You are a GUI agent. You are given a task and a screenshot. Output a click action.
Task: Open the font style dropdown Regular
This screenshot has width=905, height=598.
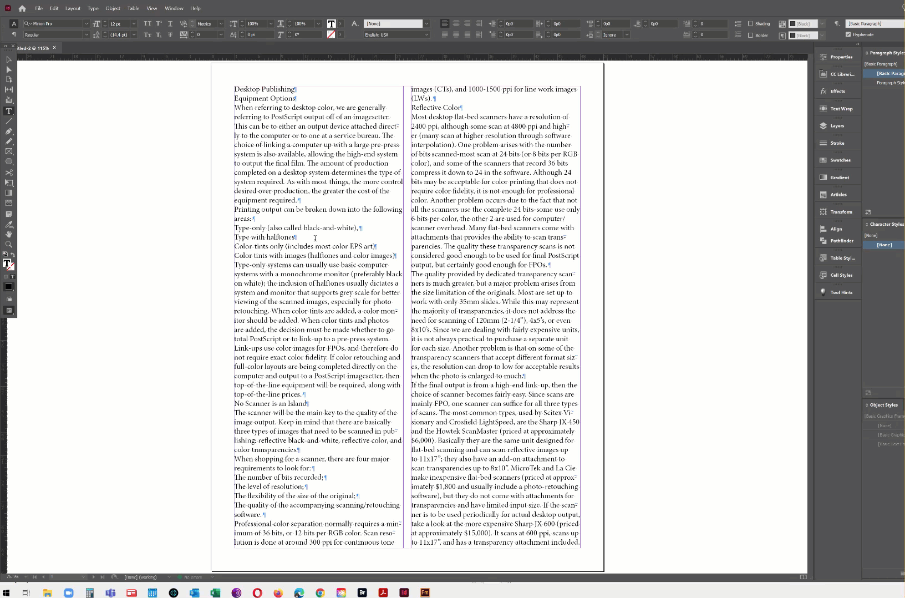pos(86,34)
